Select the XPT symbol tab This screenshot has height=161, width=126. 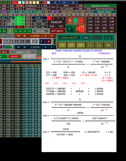83,12
